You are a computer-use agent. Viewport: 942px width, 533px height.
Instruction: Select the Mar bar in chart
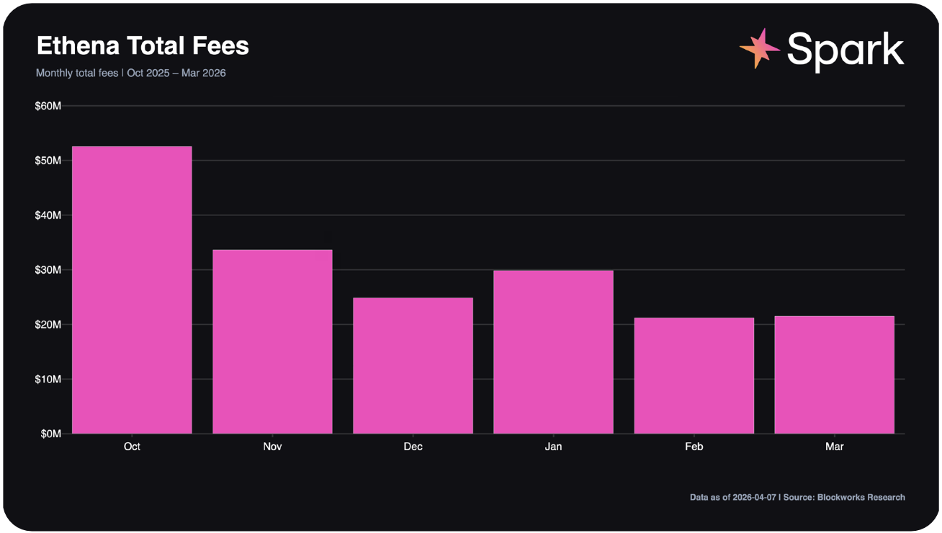point(834,375)
